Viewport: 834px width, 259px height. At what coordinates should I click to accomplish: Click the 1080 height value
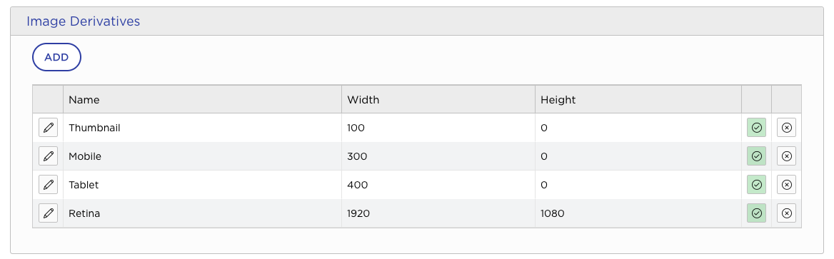[552, 213]
